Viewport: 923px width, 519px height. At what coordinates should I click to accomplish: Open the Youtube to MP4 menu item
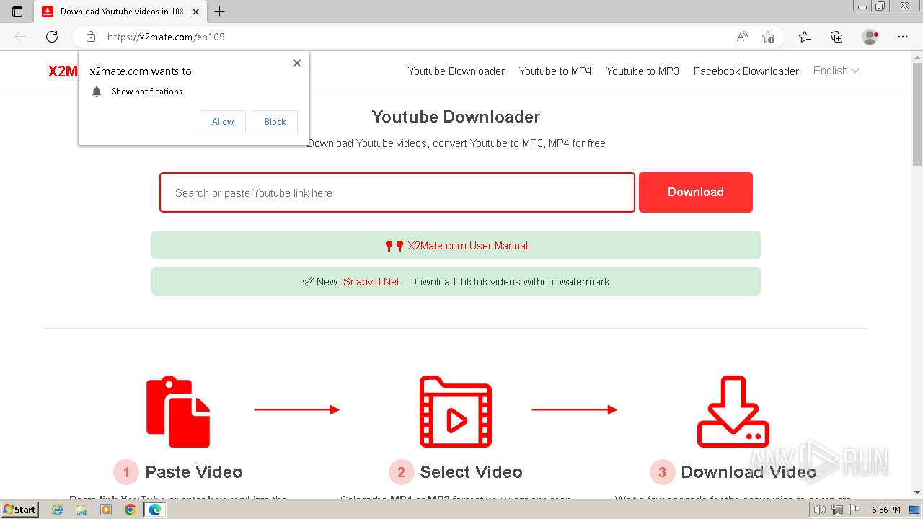[x=555, y=71]
